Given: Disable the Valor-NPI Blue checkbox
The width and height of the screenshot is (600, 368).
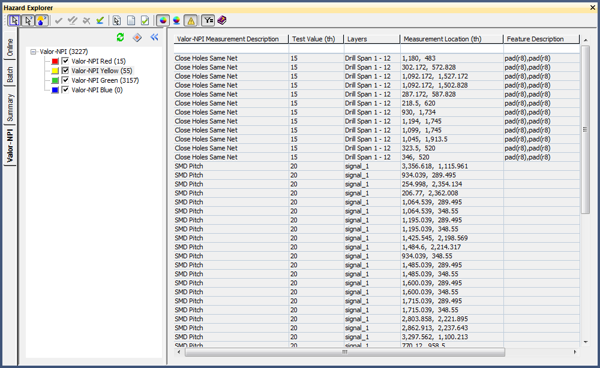Looking at the screenshot, I should (x=65, y=90).
